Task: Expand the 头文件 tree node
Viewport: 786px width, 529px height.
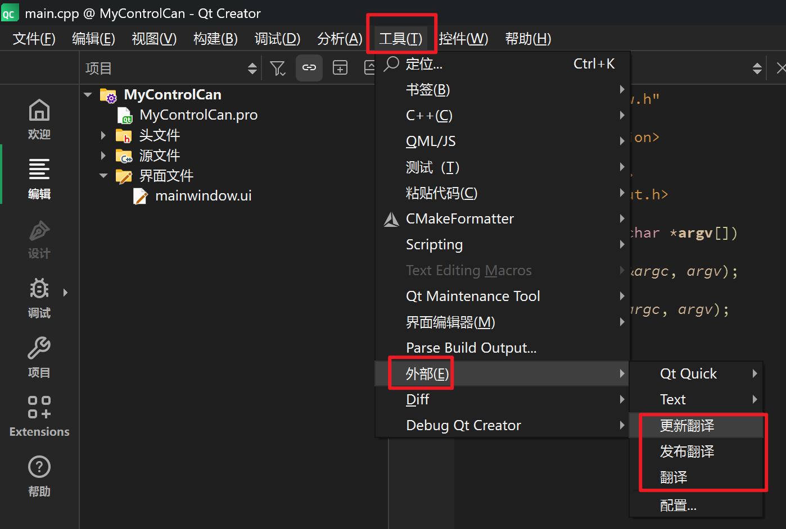Action: pyautogui.click(x=103, y=135)
